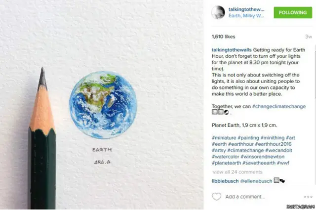Open the talkingtothew... username link in header
Viewport: 316px width, 210px height.
tap(246, 9)
